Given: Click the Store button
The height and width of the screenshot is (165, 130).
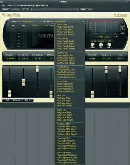Looking at the screenshot, I should (x=27, y=100).
